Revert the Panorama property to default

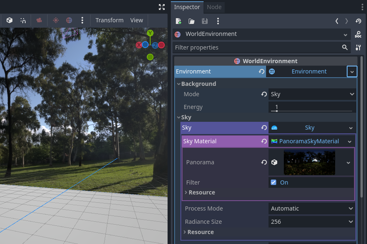click(x=264, y=163)
